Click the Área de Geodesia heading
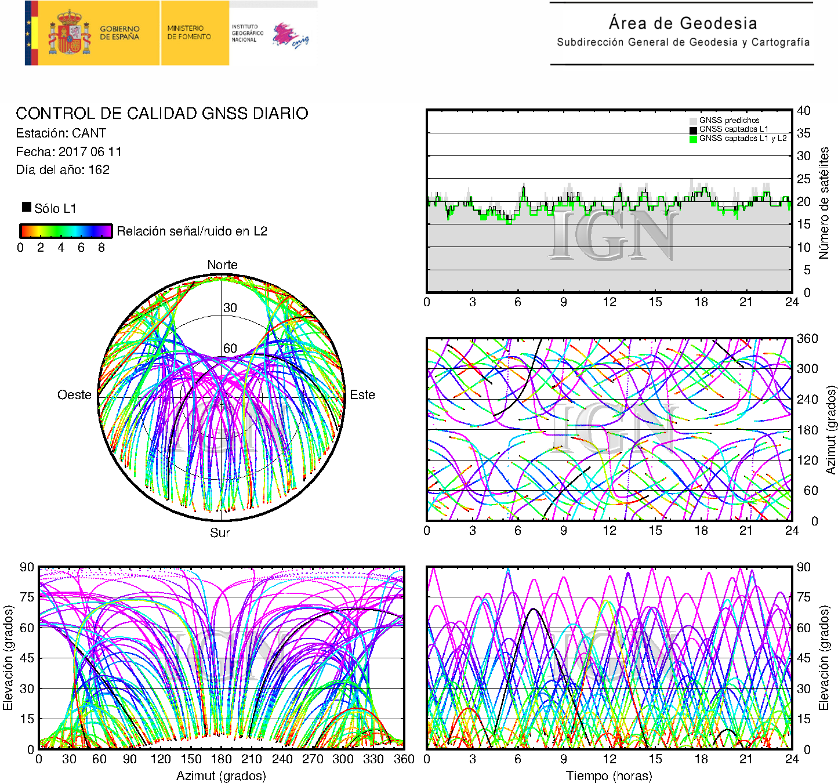Viewport: 838px width, 783px height. pos(683,23)
